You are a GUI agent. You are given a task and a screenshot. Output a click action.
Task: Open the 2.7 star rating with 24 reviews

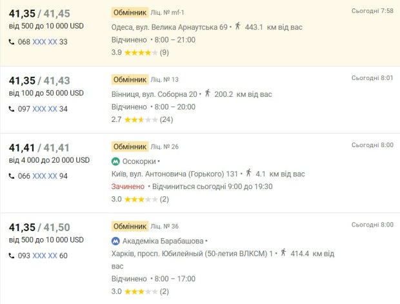tap(140, 119)
